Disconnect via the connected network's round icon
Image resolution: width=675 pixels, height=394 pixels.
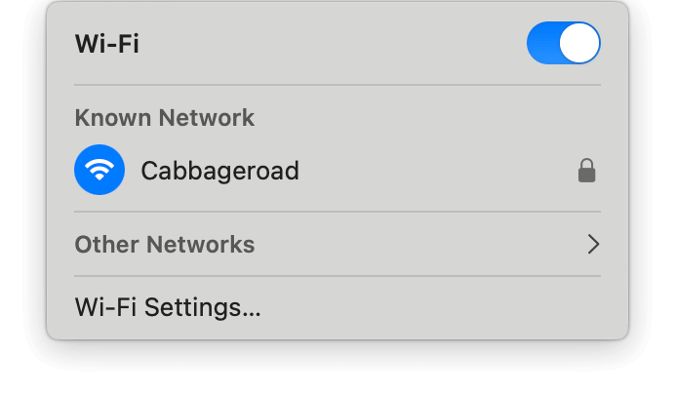click(99, 171)
